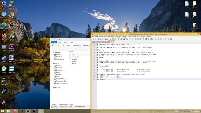Open the Share ribbon tab in File Explorer
Screen dimensions: 201x113
(x=66, y=42)
